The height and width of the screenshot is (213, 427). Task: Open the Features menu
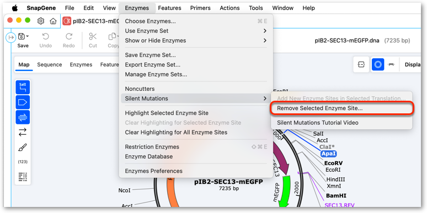pos(170,8)
